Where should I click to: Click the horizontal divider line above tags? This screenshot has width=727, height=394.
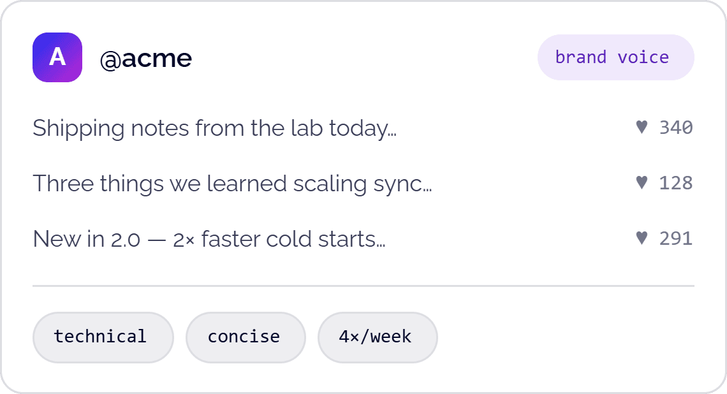363,286
